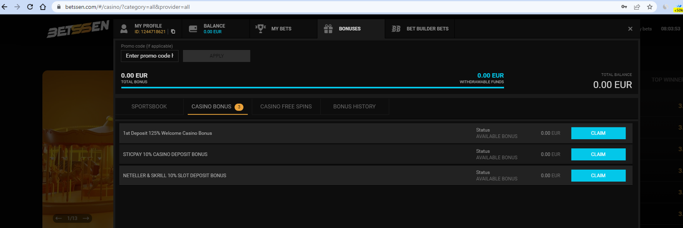Open My Profile via the person icon
Screen dimensions: 683x228
click(x=124, y=29)
